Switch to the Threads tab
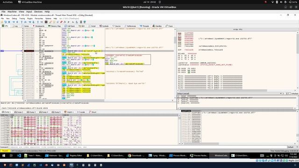299x168 pixels. click(144, 26)
